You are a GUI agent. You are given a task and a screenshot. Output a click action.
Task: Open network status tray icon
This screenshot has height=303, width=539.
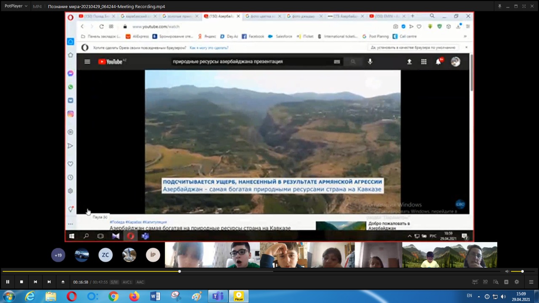(x=495, y=297)
